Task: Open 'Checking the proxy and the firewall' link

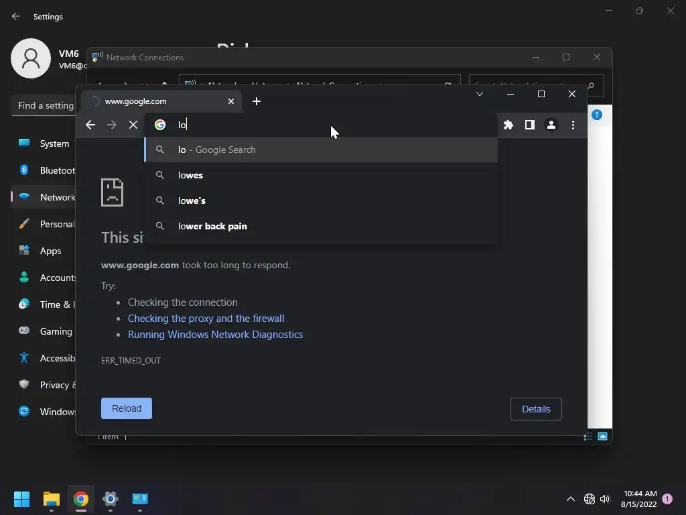Action: tap(206, 319)
